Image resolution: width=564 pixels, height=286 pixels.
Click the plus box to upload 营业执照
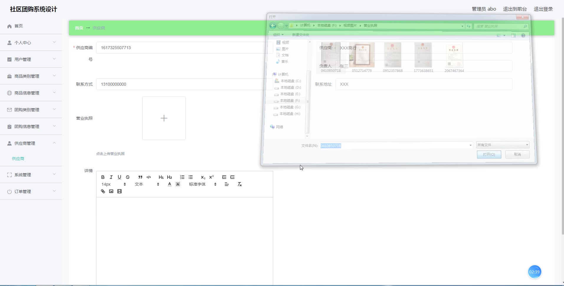pos(164,118)
